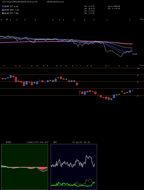144x190 pixels.
Task: Click the price axis label 8
Action: (138, 82)
